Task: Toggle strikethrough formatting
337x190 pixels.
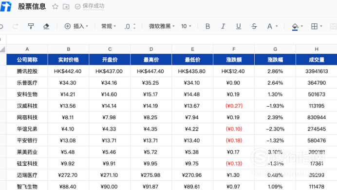Action: [x=254, y=26]
